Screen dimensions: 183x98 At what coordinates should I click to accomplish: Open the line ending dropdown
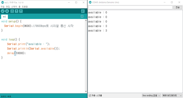(151, 95)
